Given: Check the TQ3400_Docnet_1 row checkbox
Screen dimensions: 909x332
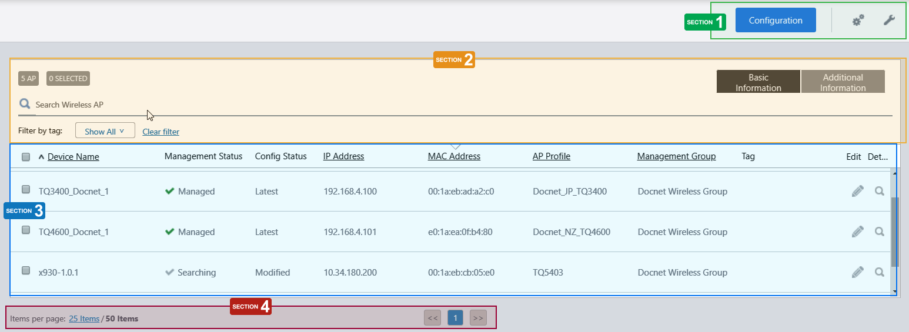Looking at the screenshot, I should [26, 189].
